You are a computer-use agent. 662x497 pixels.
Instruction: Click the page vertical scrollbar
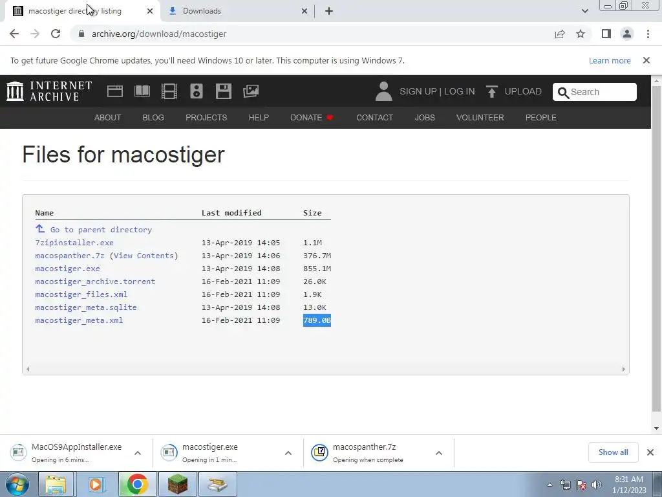point(657,249)
